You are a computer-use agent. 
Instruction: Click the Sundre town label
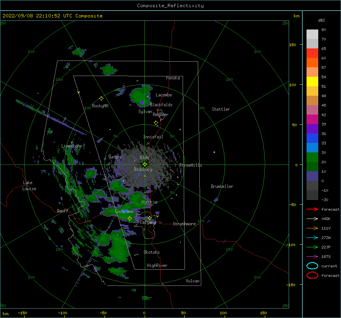[x=115, y=157]
